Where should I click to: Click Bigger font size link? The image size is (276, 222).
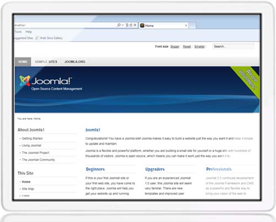point(175,46)
